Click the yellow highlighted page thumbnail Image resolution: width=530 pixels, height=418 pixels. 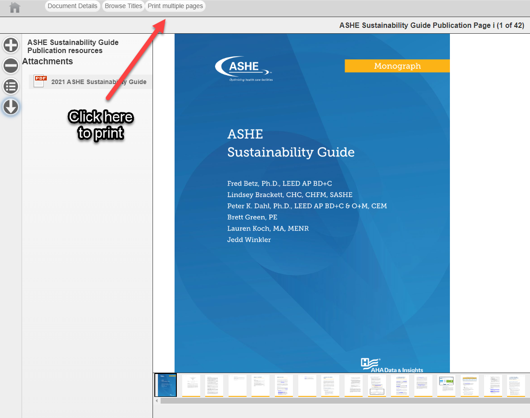pos(469,385)
